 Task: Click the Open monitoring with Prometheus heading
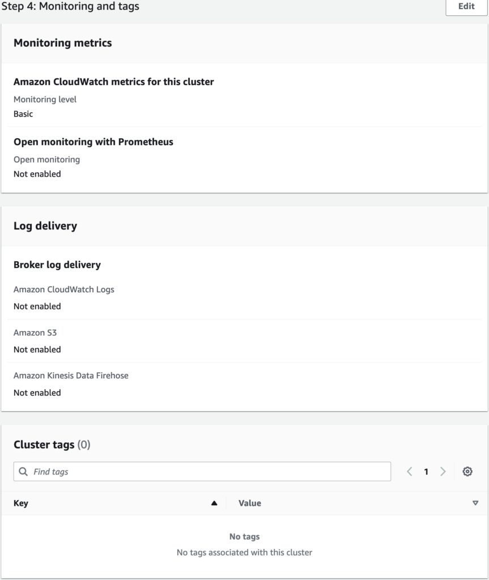(x=93, y=142)
